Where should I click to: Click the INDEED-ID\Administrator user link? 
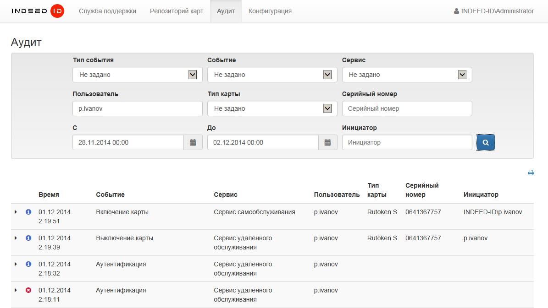tap(494, 11)
